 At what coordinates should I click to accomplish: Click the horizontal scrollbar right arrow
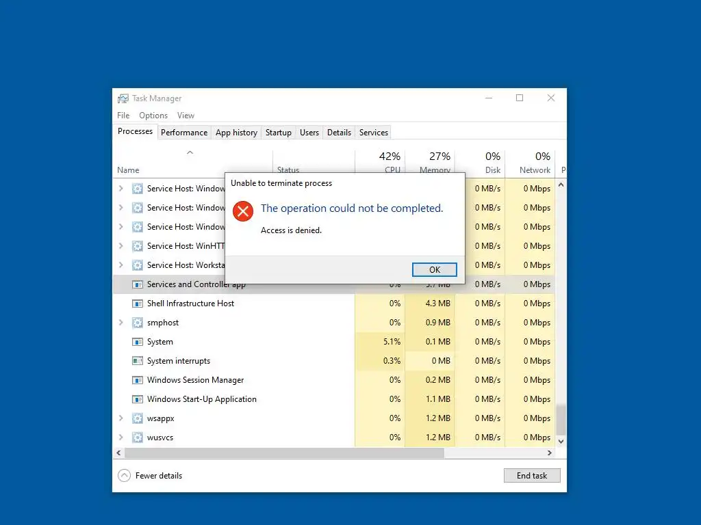point(550,453)
